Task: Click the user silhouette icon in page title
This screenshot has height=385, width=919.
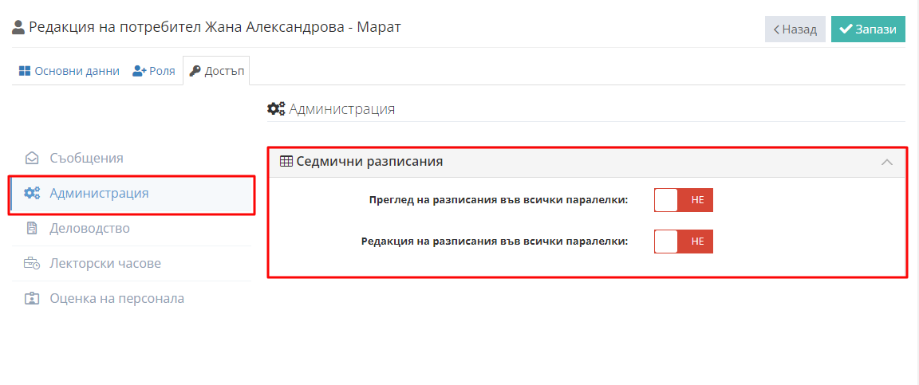Action: pyautogui.click(x=19, y=28)
